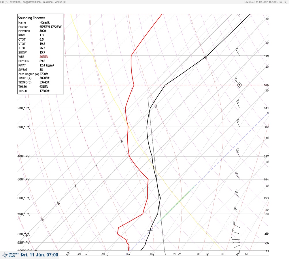Click the TTOT value 26.3
Screen dimensions: 289x259
click(42, 48)
